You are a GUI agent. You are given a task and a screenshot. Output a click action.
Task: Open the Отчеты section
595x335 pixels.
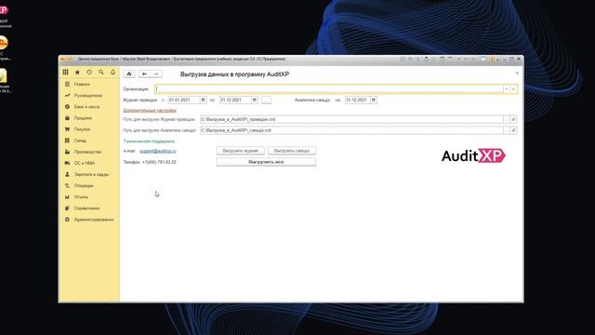coord(81,197)
